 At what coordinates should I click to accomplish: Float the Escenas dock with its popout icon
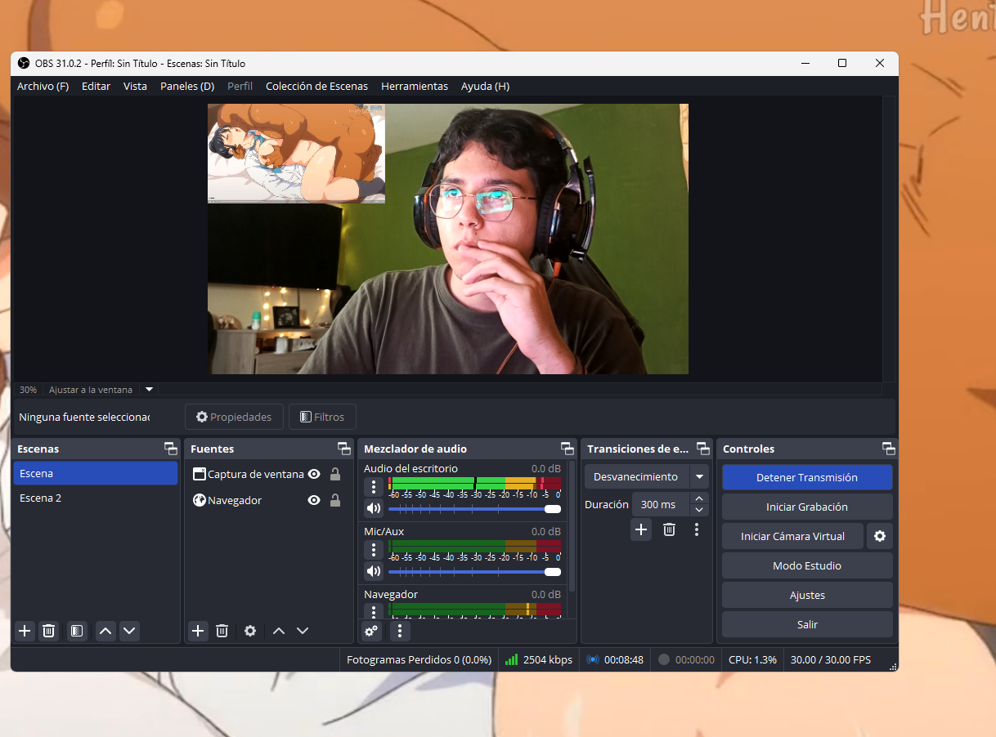[x=170, y=449]
